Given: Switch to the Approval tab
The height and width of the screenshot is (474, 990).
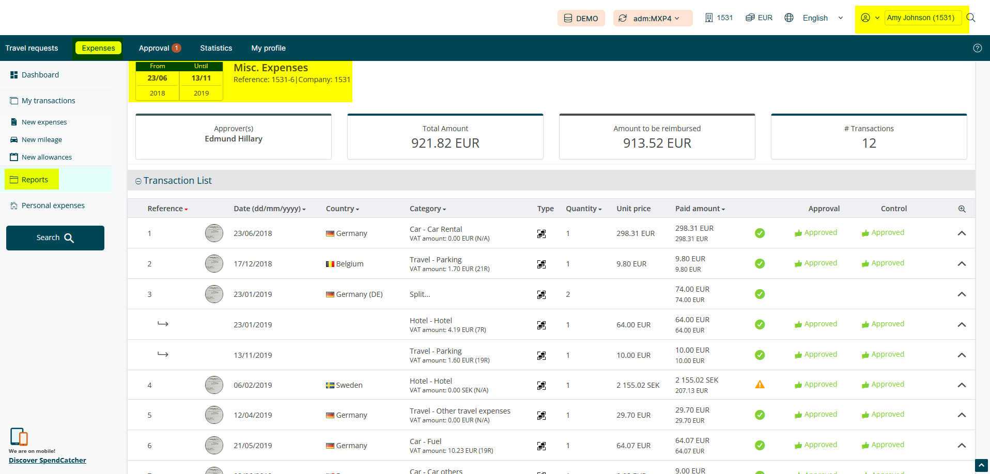Looking at the screenshot, I should [x=159, y=48].
